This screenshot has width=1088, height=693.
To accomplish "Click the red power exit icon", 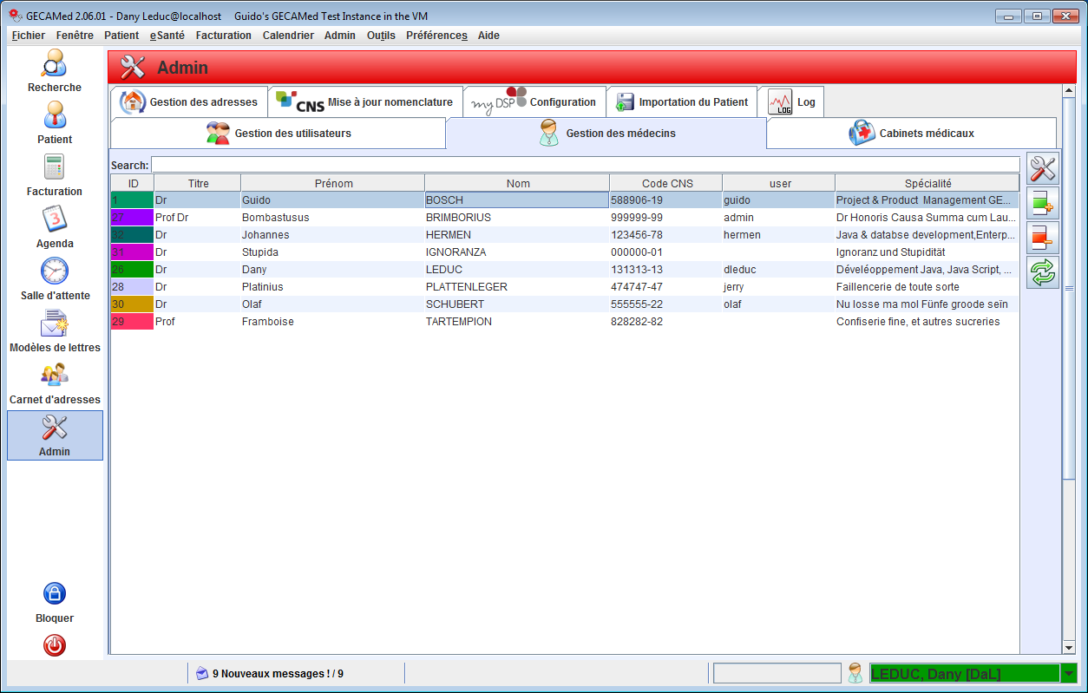I will tap(54, 645).
